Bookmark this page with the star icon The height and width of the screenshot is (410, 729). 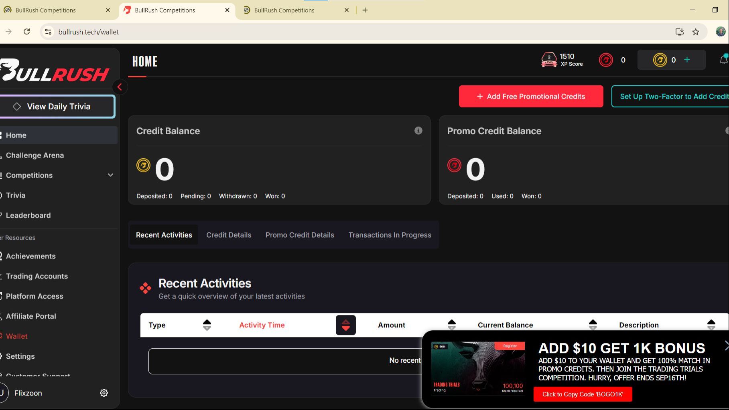[696, 32]
